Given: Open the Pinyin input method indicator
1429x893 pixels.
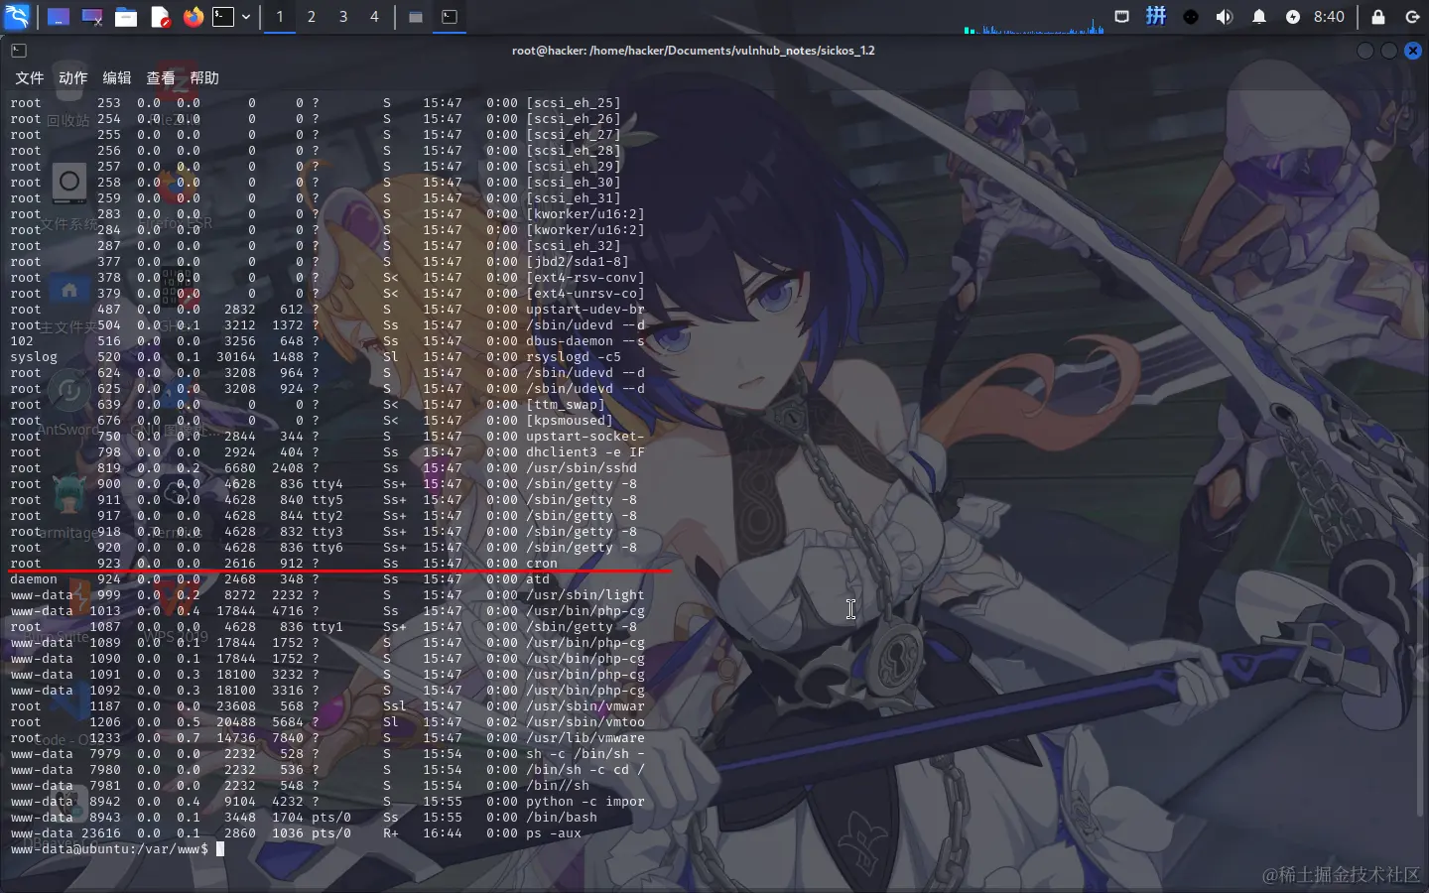Looking at the screenshot, I should pos(1156,16).
